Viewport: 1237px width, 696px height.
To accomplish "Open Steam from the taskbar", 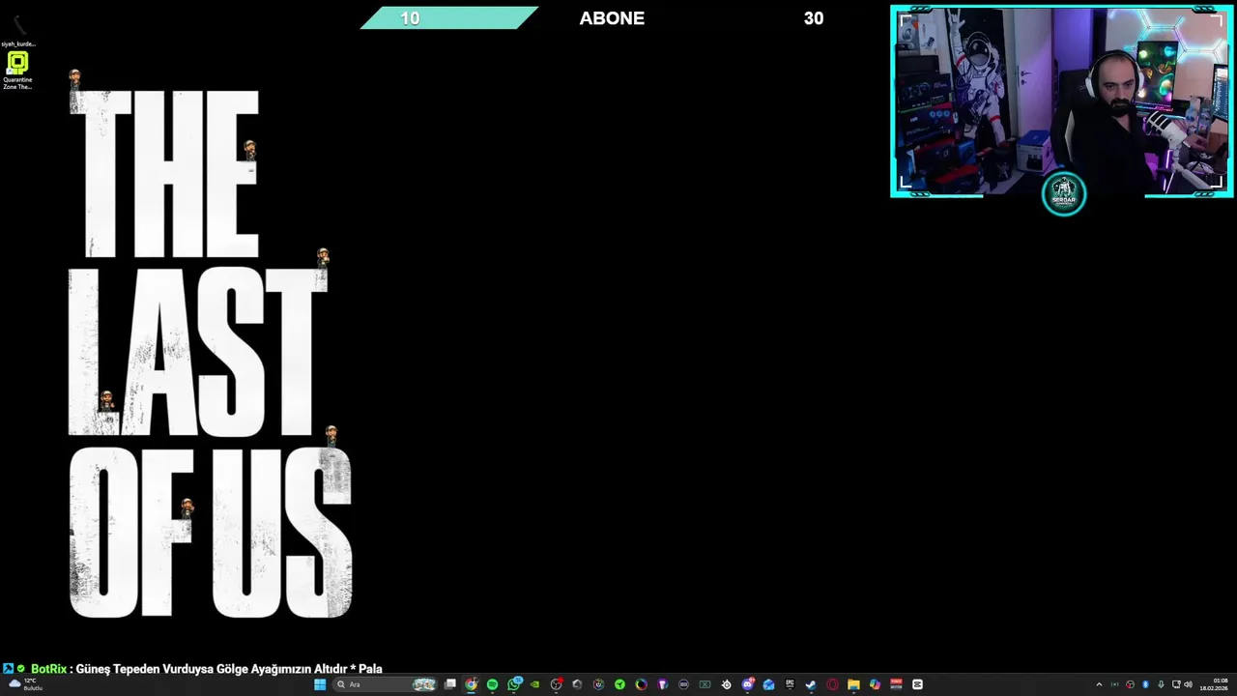I will point(811,684).
